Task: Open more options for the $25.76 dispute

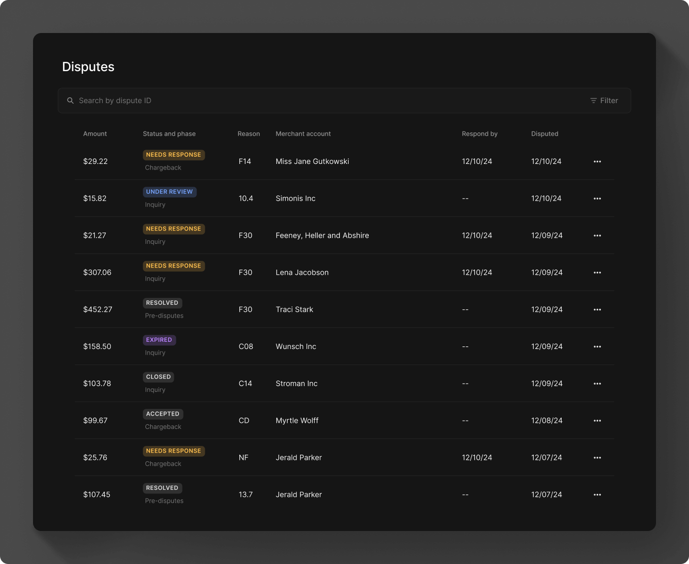Action: point(597,458)
